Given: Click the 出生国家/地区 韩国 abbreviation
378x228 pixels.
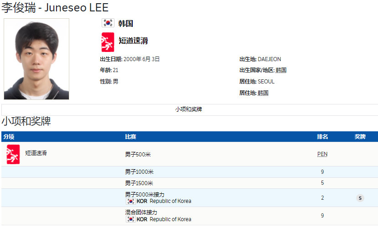Looking at the screenshot, I should (x=281, y=70).
